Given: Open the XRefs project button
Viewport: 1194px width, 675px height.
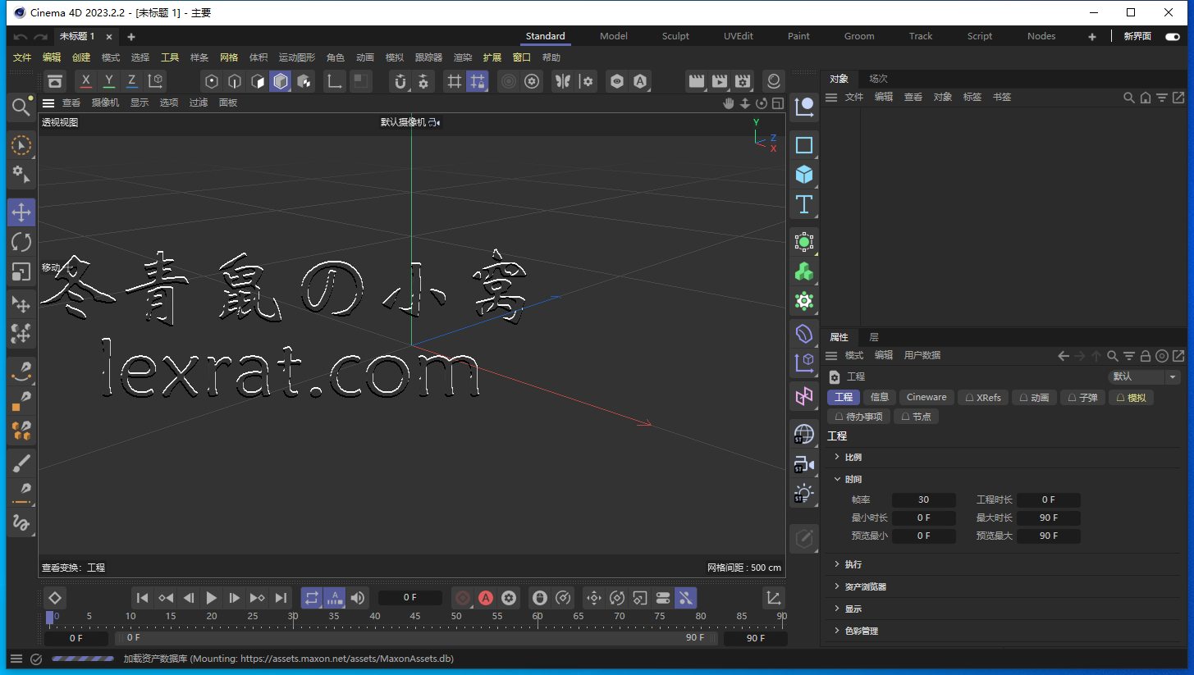Looking at the screenshot, I should (x=983, y=397).
